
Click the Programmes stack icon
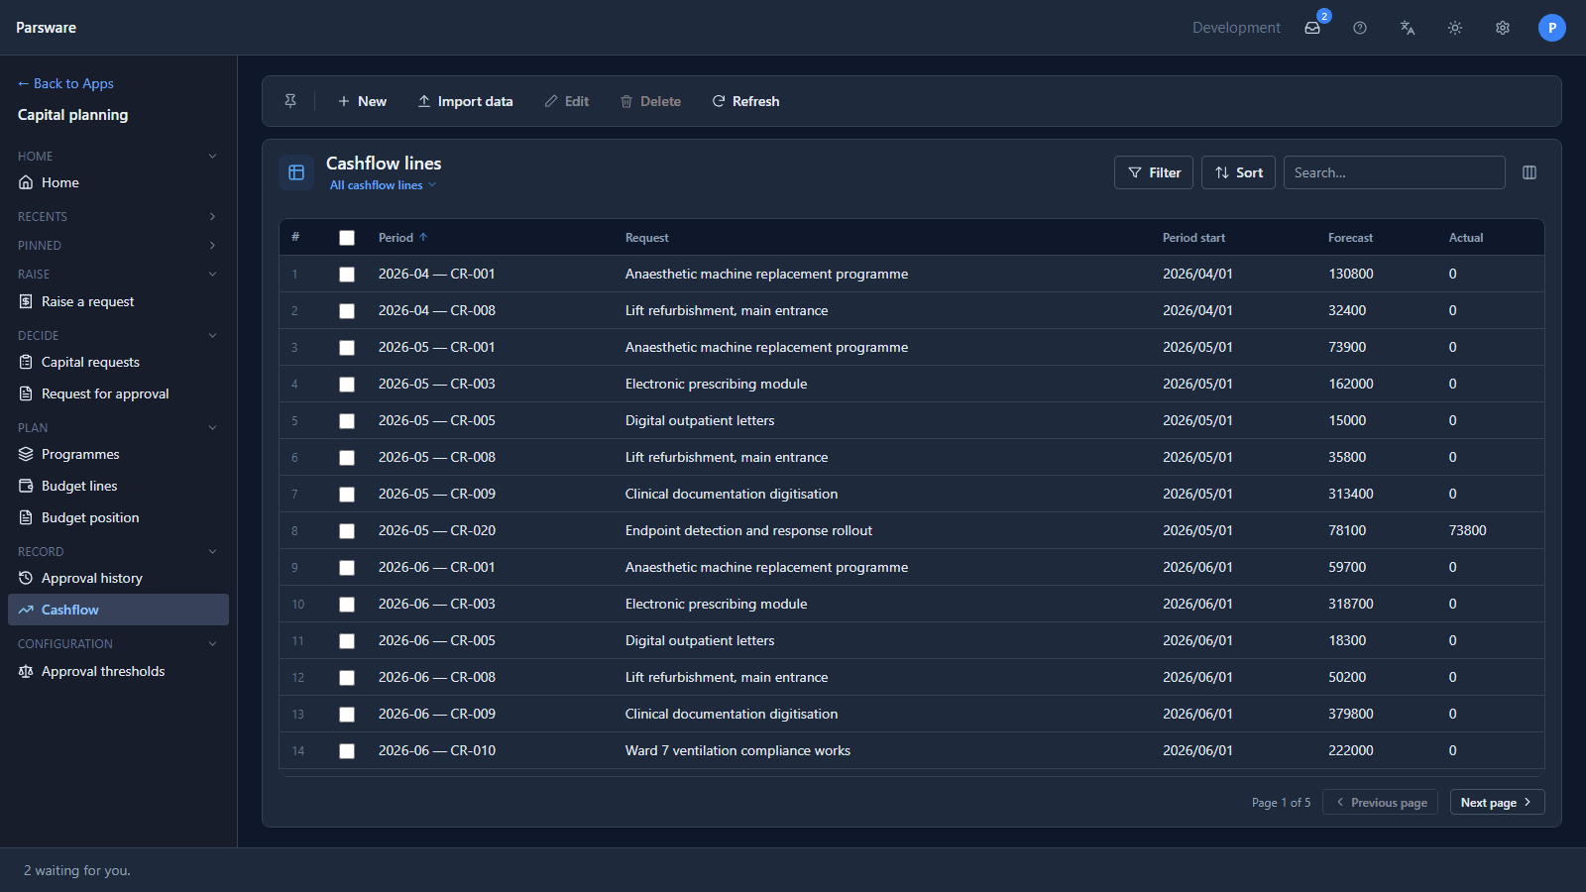pos(26,454)
